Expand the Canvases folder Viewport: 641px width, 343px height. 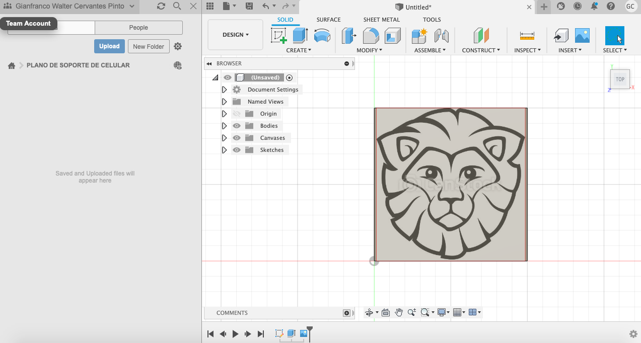[225, 138]
